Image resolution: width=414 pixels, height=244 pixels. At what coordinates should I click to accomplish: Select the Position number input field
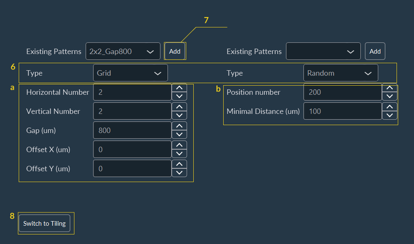pos(343,92)
